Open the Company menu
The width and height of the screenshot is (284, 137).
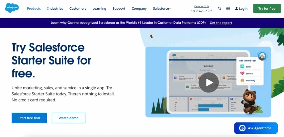pos(139,9)
